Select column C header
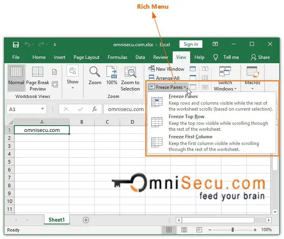Viewport: 284px width, 239px height. 107,122
